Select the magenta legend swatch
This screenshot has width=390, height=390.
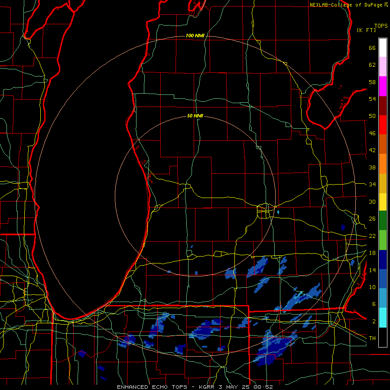[383, 86]
